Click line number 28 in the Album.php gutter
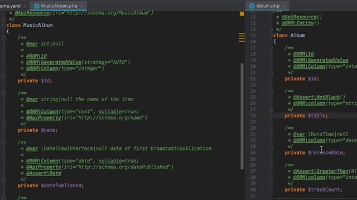Image resolution: width=357 pixels, height=200 pixels. click(253, 116)
